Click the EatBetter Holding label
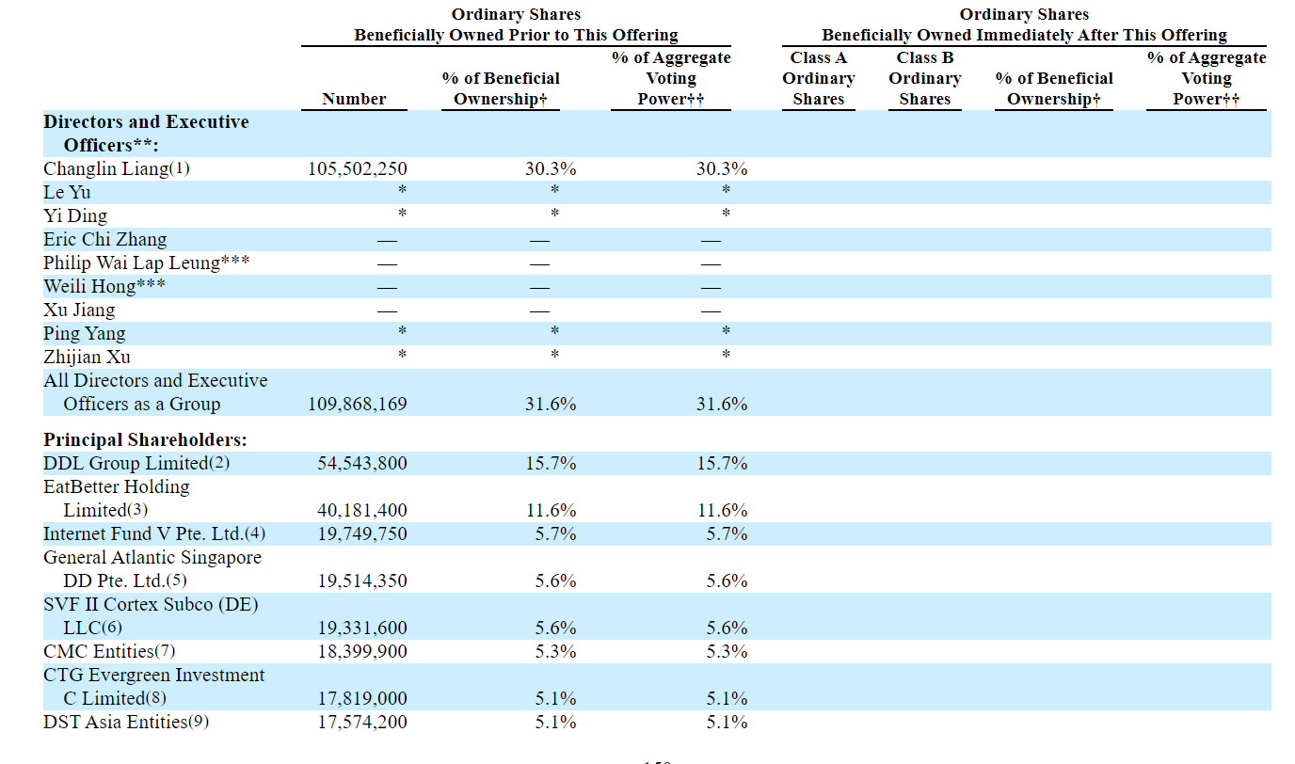Viewport: 1295px width, 764px height. click(x=117, y=487)
